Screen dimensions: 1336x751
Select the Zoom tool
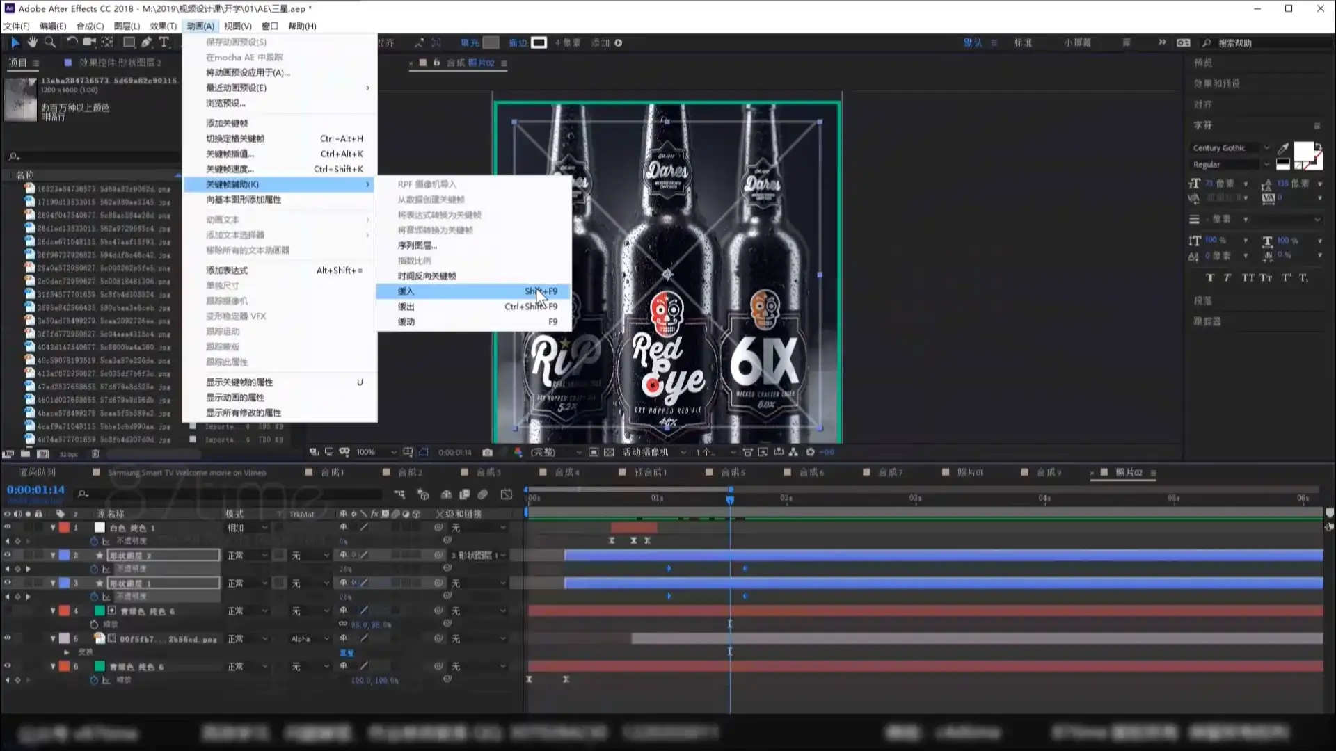tap(50, 42)
